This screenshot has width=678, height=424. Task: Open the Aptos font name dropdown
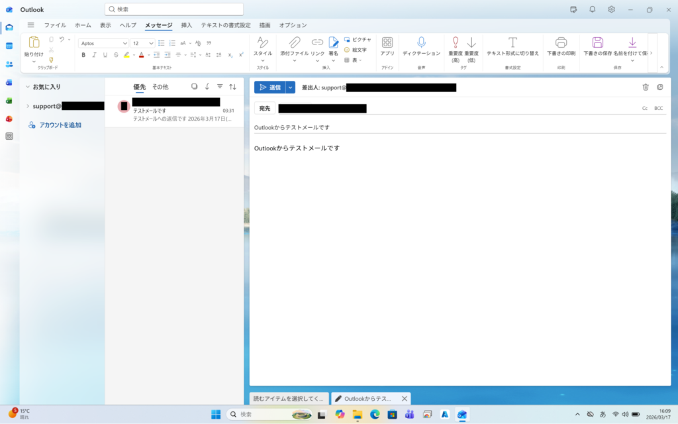[103, 43]
